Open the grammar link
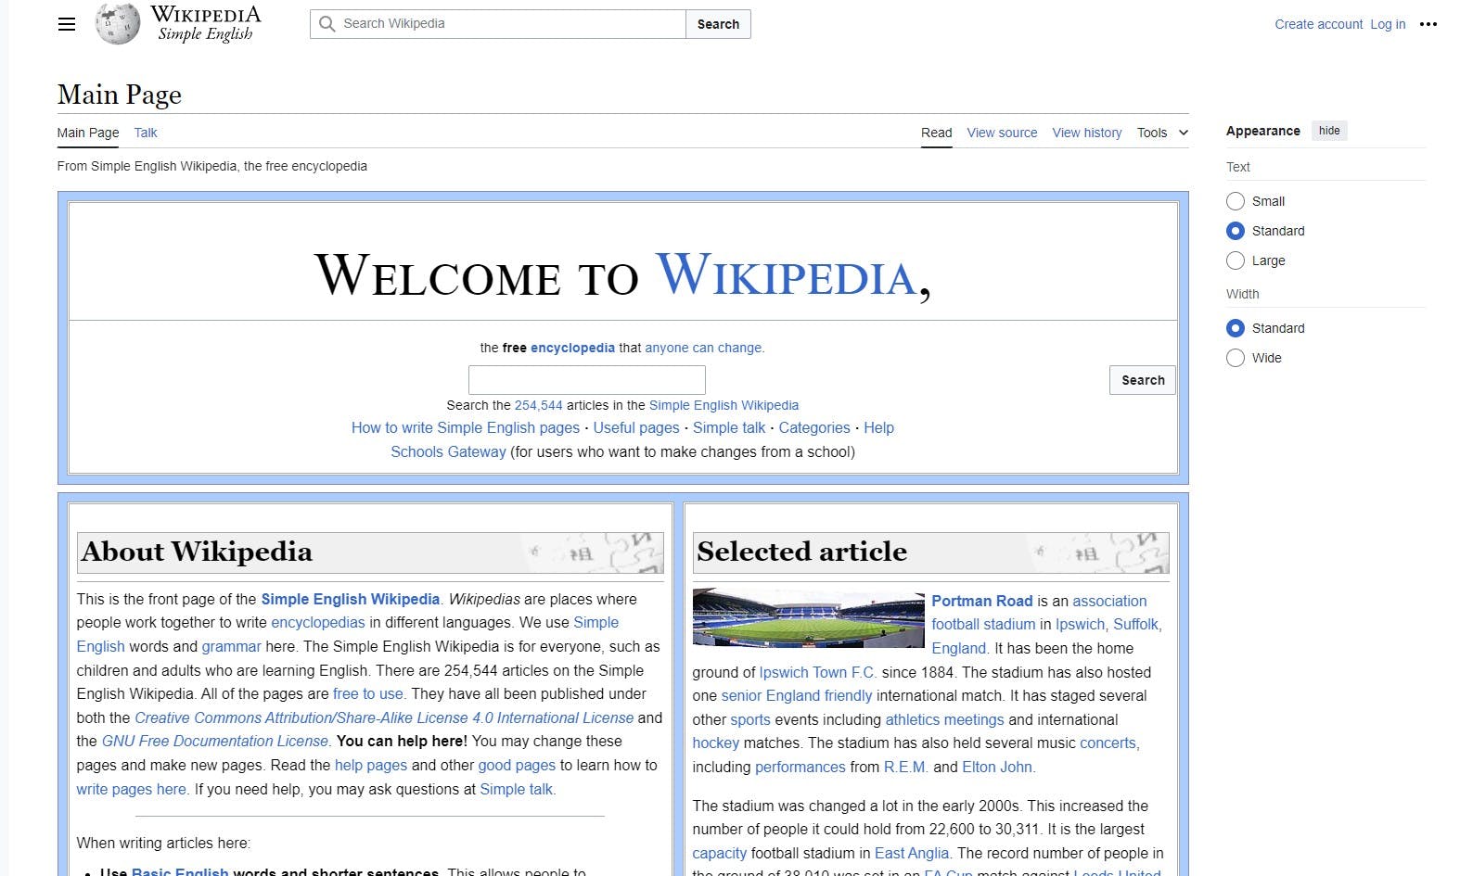Viewport: 1460px width, 876px height. point(232,646)
